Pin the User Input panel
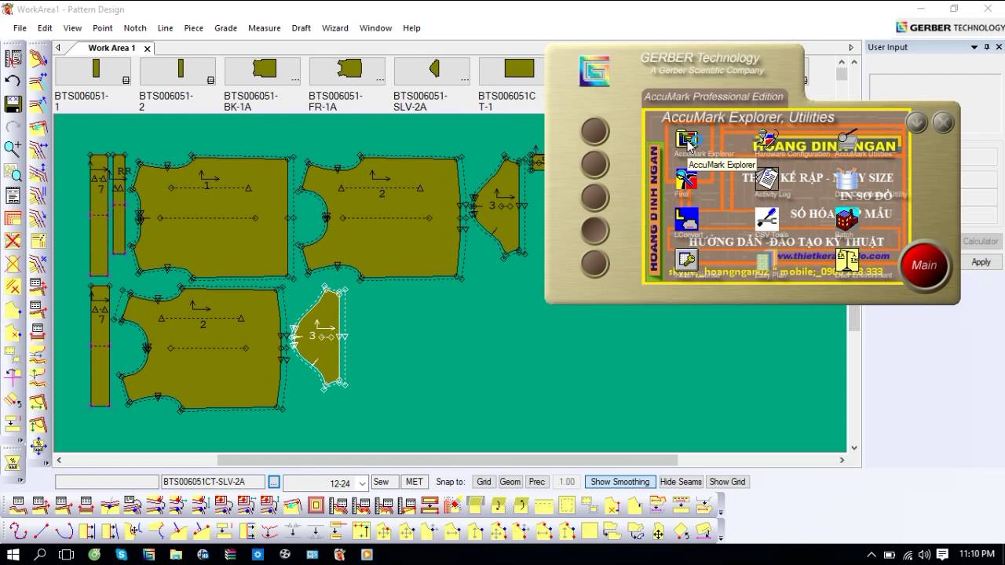The width and height of the screenshot is (1005, 565). [x=987, y=47]
